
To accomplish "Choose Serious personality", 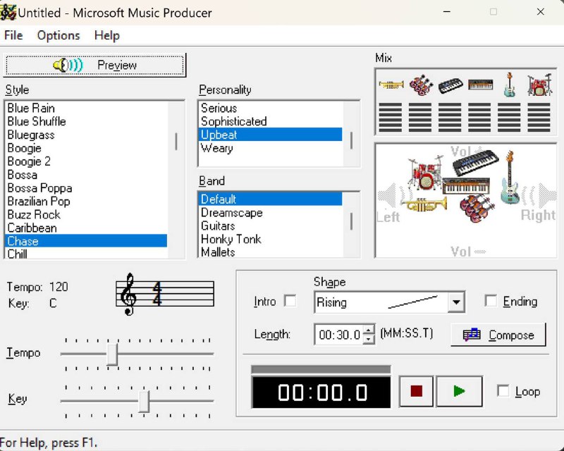I will [270, 108].
